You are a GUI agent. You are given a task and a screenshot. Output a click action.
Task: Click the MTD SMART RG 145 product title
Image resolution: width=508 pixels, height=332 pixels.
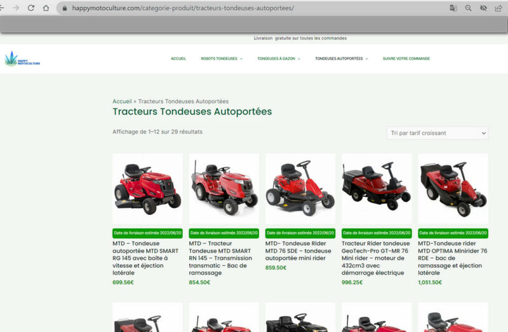pyautogui.click(x=145, y=258)
